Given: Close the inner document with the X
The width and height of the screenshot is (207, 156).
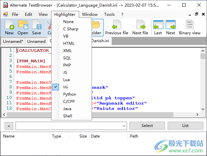Looking at the screenshot, I should click(203, 14).
